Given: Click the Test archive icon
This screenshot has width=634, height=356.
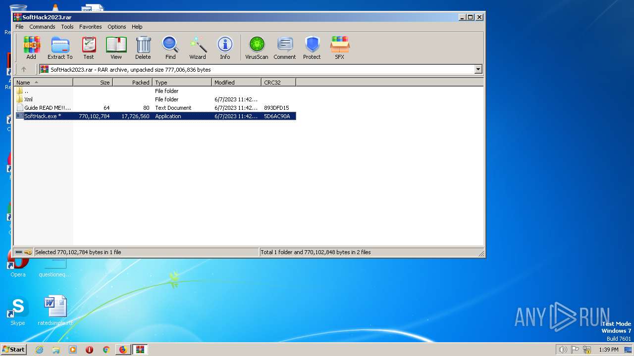Looking at the screenshot, I should point(89,48).
